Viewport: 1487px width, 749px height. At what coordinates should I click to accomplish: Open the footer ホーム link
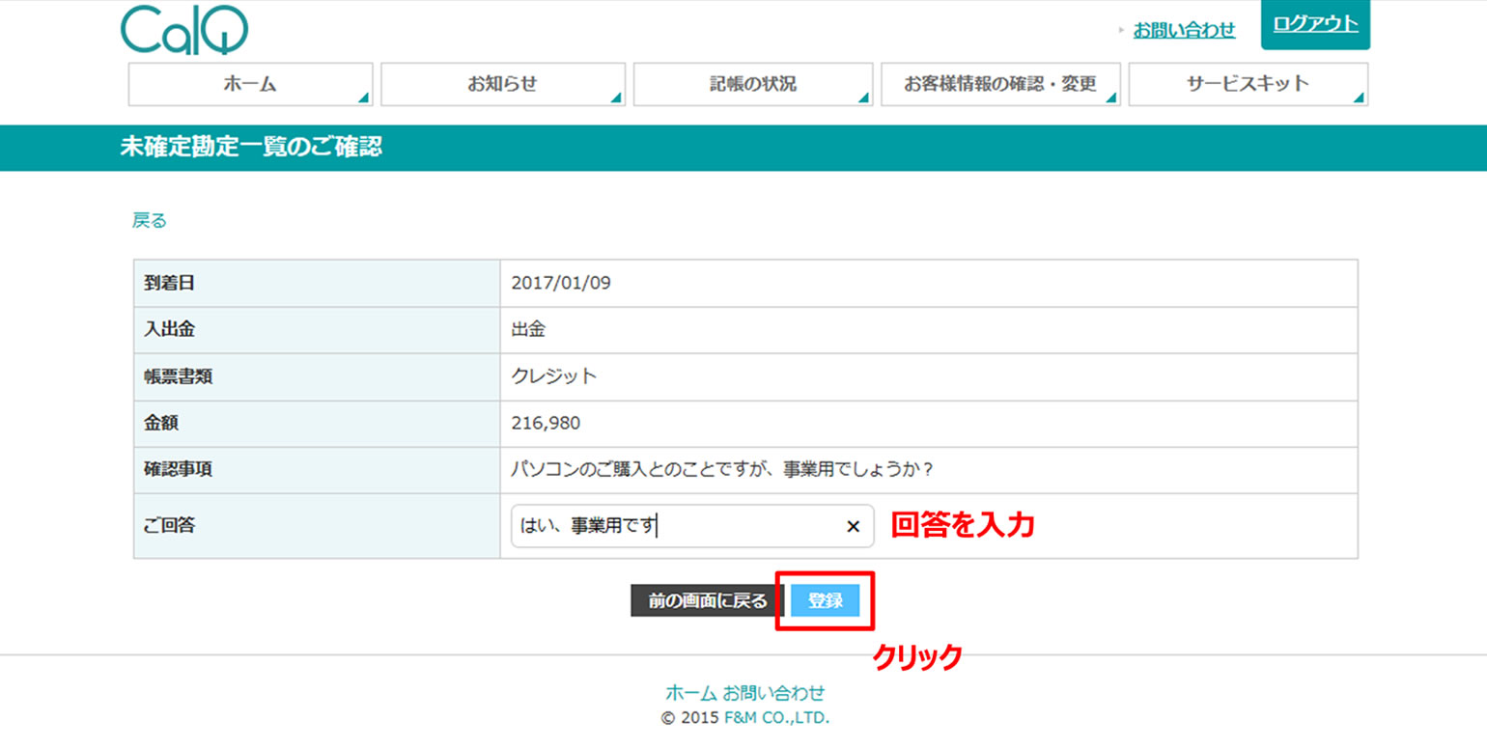tap(690, 692)
